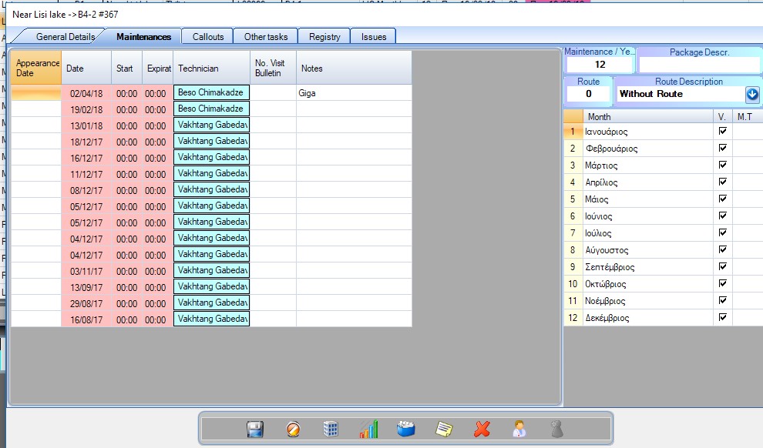Screen dimensions: 763x448
Task: Click the yellow sticky note icon
Action: pyautogui.click(x=444, y=430)
